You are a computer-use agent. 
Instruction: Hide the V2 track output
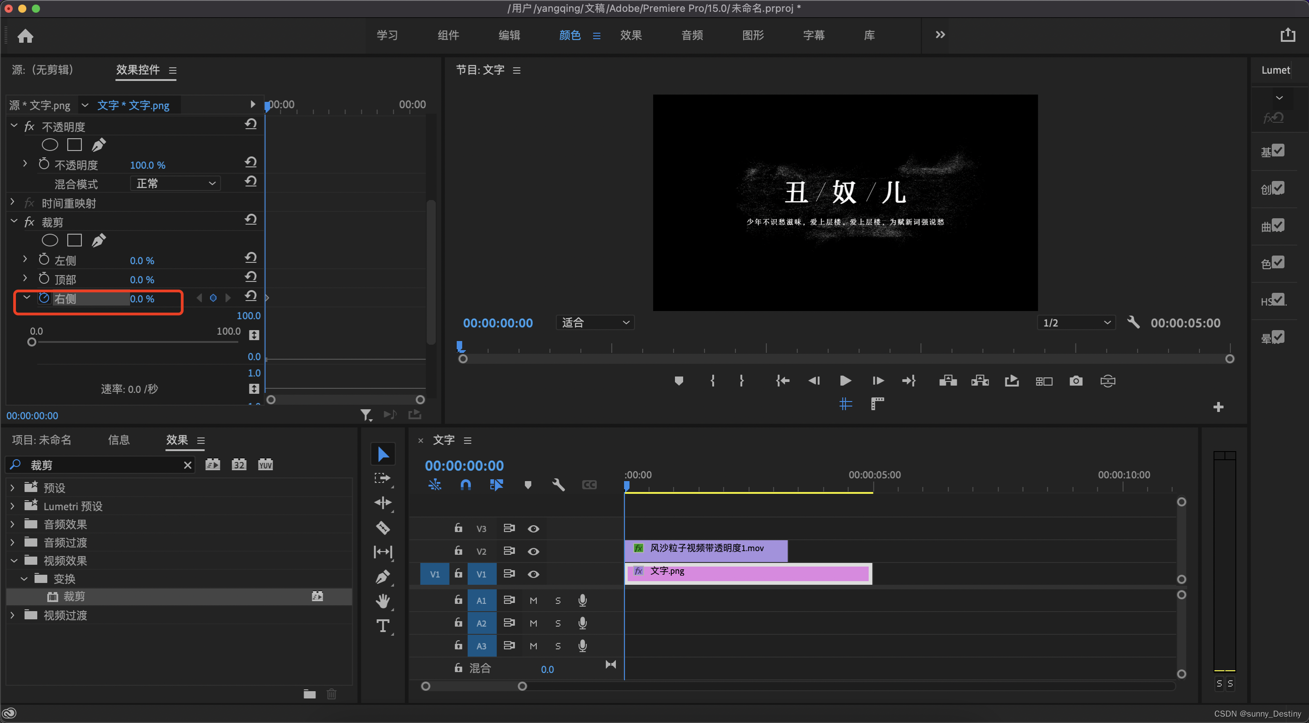pos(533,551)
